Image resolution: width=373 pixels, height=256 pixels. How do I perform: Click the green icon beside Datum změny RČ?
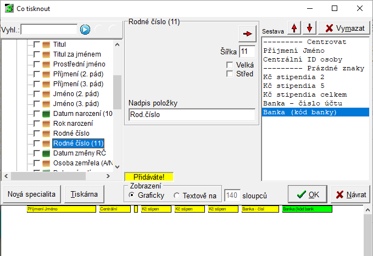pyautogui.click(x=46, y=153)
